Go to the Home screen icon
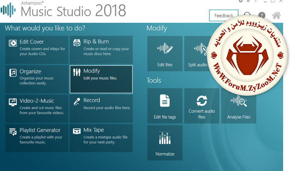This screenshot has width=294, height=171. point(276,15)
